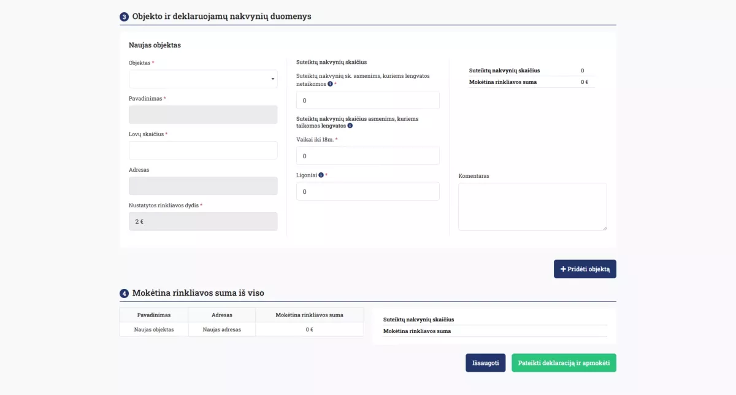This screenshot has width=736, height=395.
Task: Click the step 3 number badge
Action: tap(124, 17)
